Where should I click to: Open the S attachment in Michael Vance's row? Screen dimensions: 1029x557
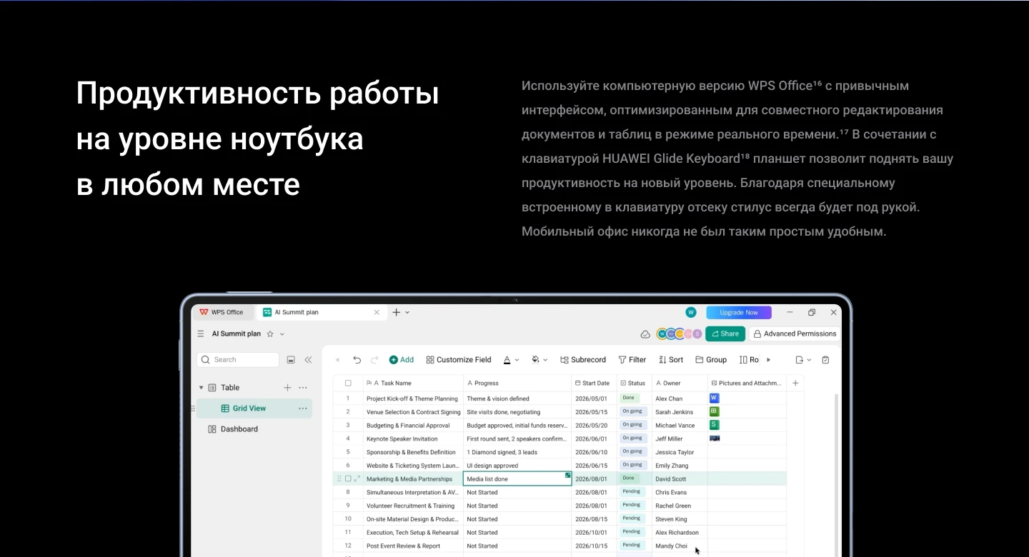tap(715, 425)
